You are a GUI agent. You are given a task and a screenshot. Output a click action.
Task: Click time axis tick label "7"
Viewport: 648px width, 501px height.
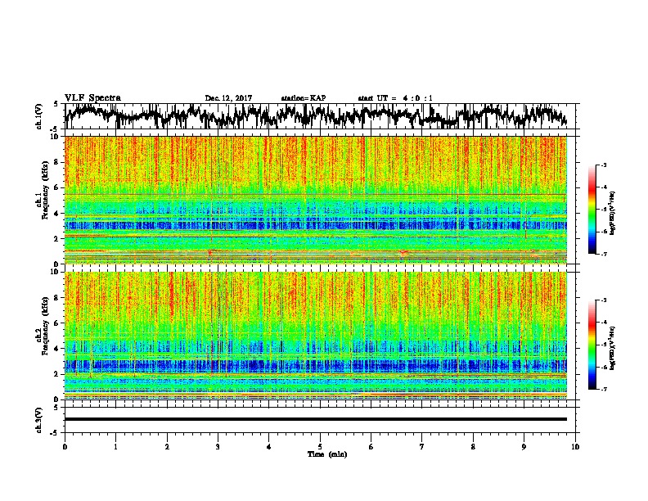point(422,447)
